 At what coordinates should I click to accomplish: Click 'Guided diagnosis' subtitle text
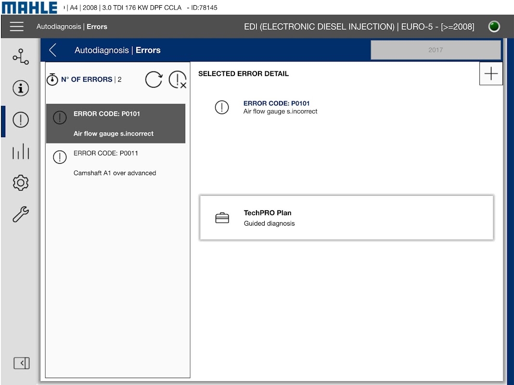269,223
